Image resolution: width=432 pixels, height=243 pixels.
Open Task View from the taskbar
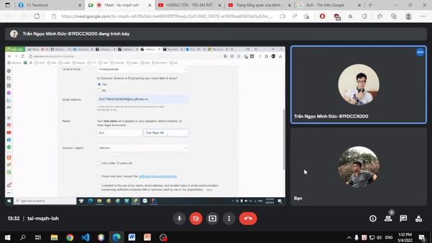coord(38,237)
